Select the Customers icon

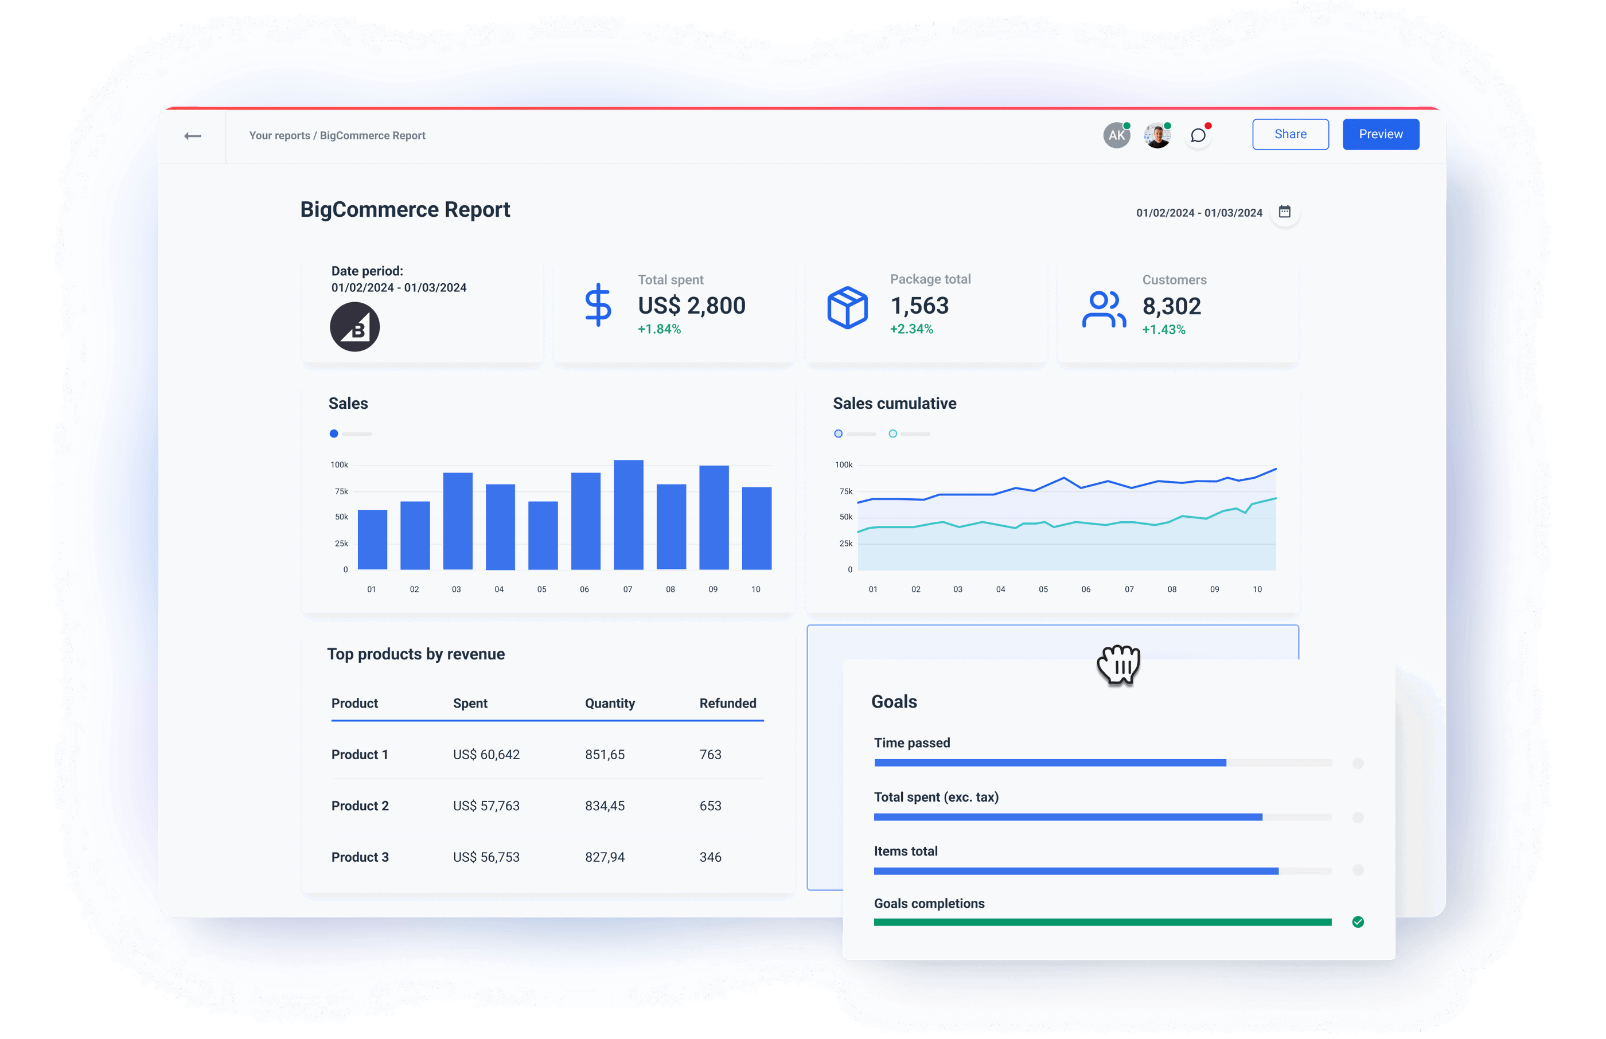[1105, 308]
